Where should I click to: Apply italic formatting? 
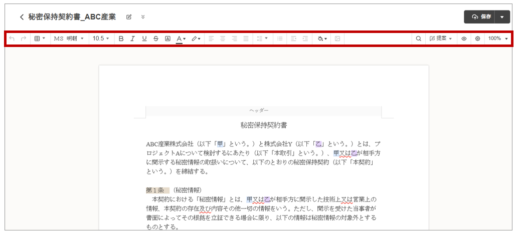pyautogui.click(x=132, y=38)
